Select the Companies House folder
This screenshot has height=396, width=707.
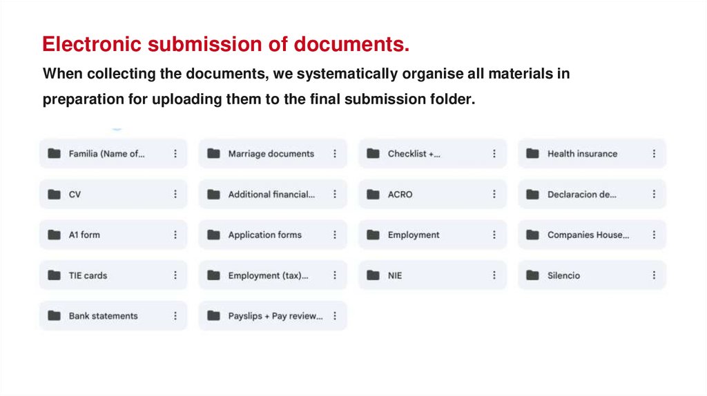(x=588, y=235)
